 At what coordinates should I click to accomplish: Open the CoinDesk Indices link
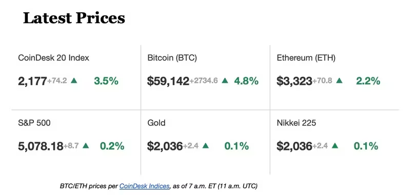click(144, 186)
